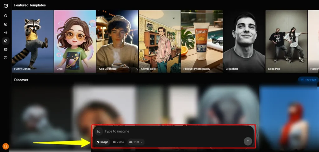
Task: Open the search icon in sidebar
Action: [x=6, y=16]
